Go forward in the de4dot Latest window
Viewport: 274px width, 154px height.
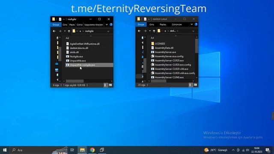tap(145, 31)
